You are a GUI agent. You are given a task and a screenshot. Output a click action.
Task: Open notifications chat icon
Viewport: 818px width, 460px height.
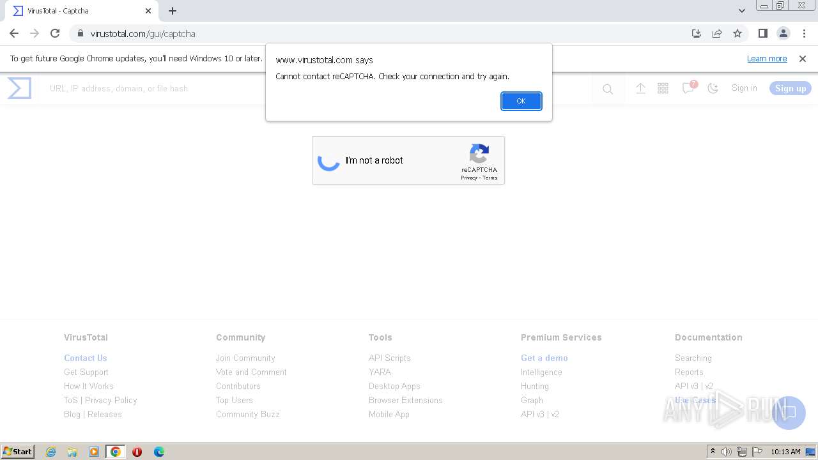[x=688, y=88]
